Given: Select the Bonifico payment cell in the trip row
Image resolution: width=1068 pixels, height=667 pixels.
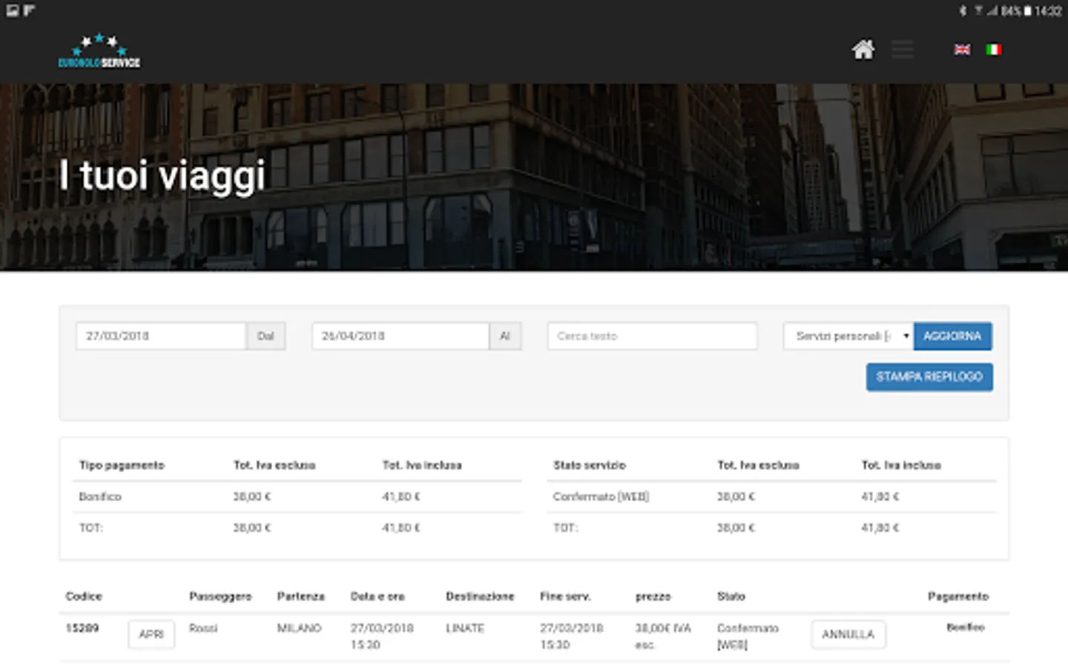Looking at the screenshot, I should point(966,627).
